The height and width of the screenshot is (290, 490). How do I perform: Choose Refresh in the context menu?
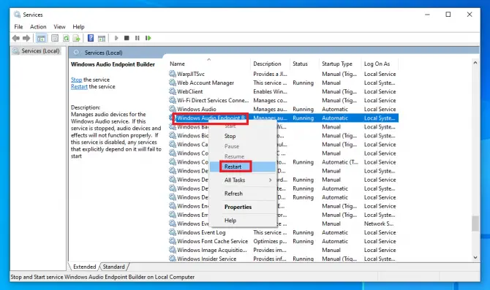[243, 194]
